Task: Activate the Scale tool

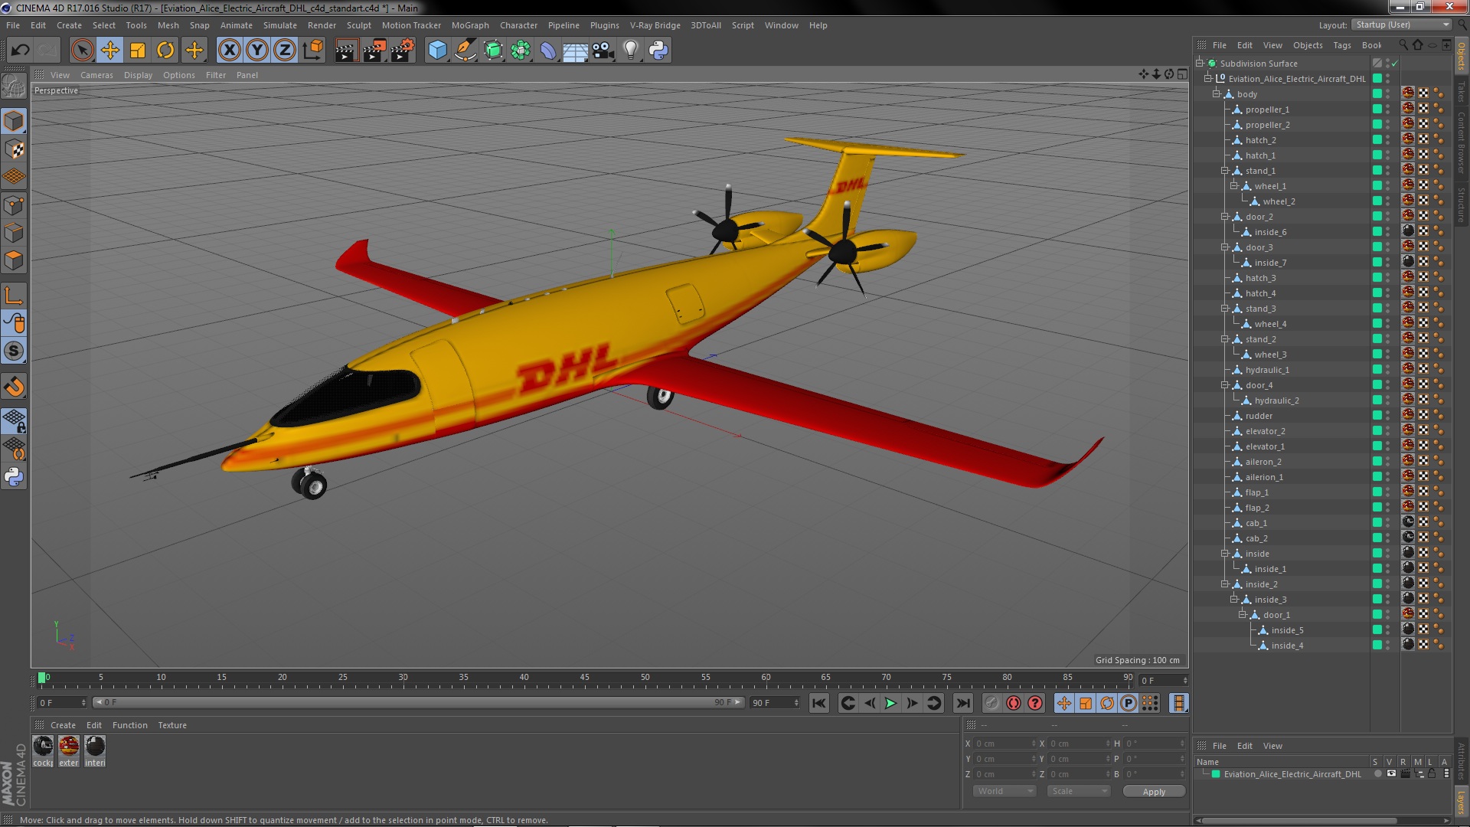Action: (x=138, y=51)
